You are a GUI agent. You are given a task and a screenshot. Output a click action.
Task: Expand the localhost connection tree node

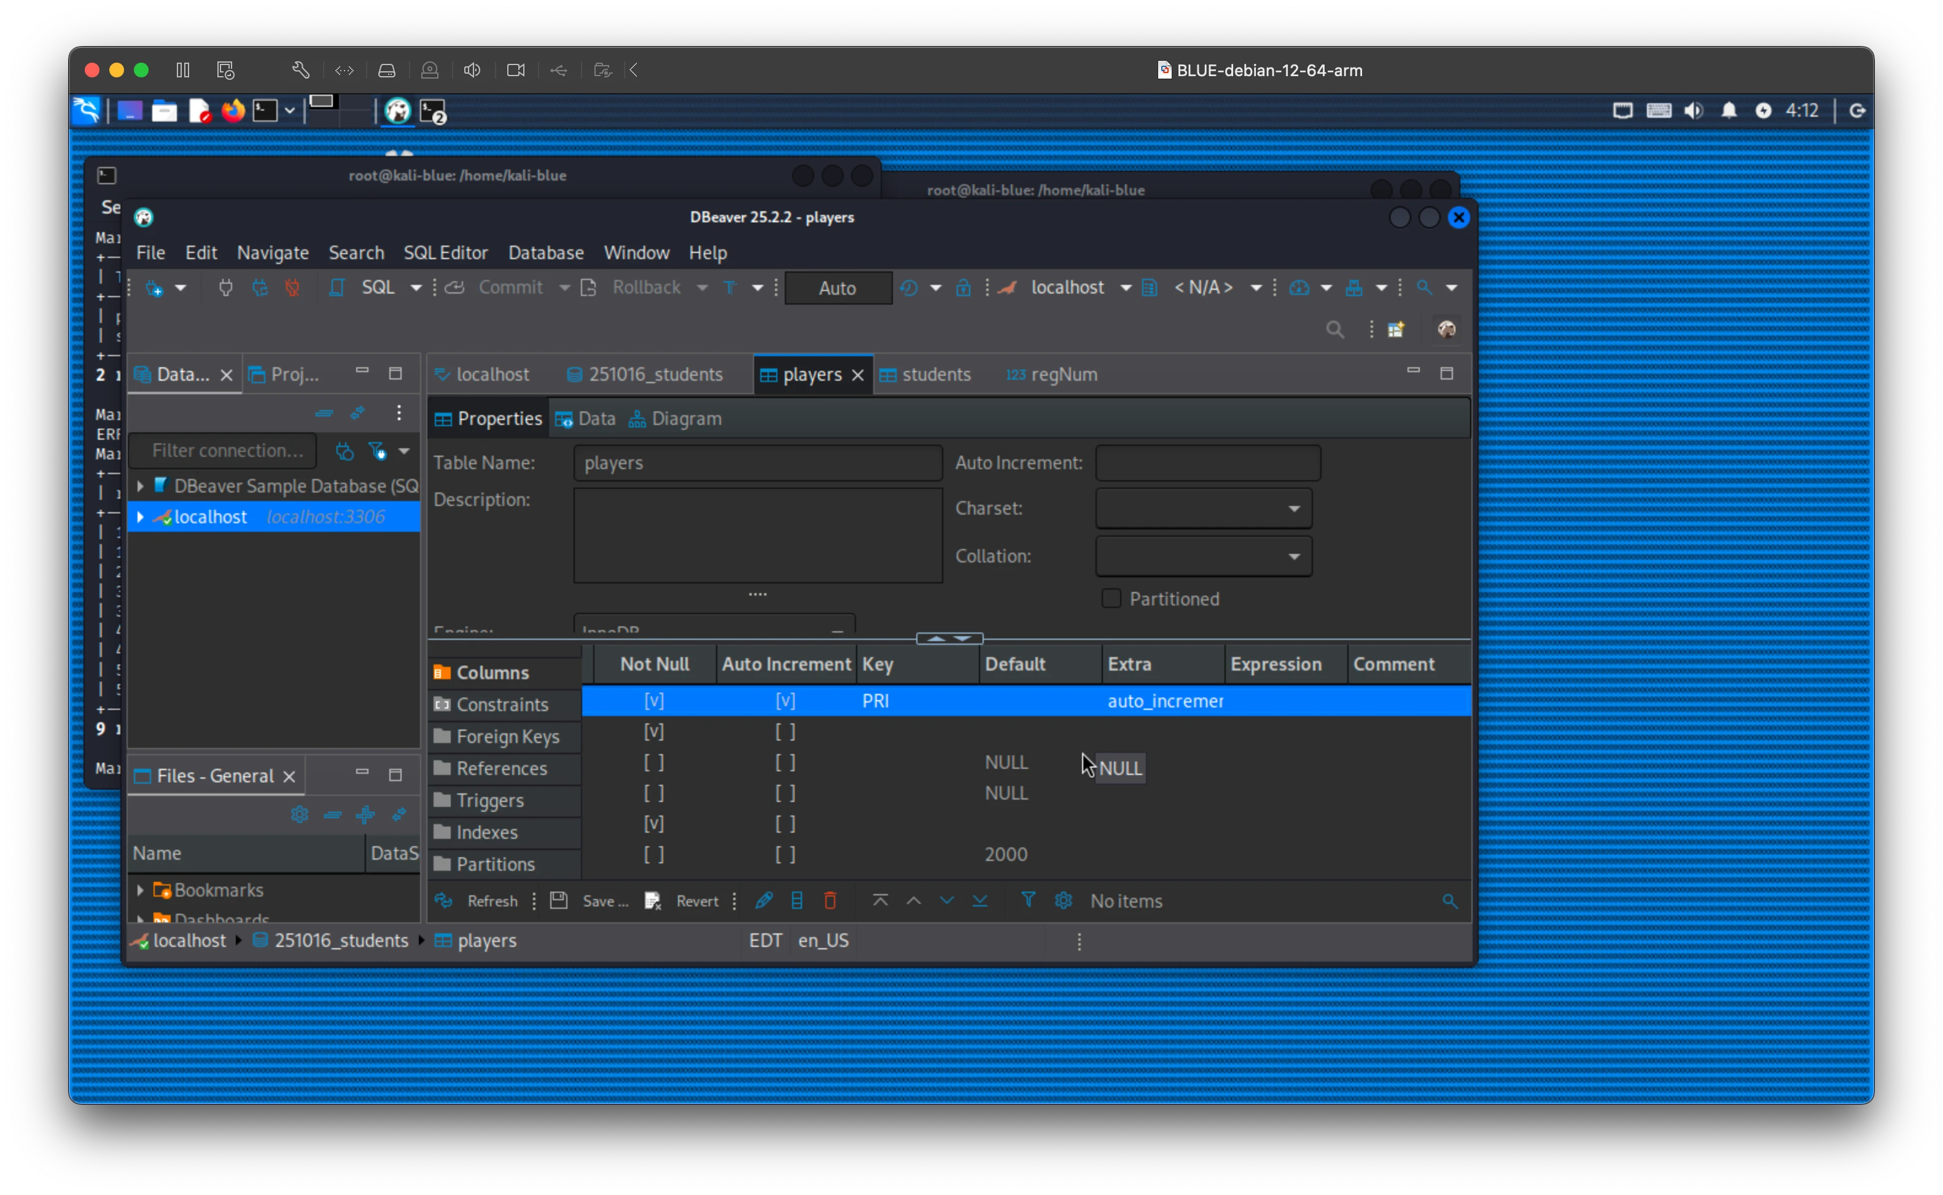point(141,517)
